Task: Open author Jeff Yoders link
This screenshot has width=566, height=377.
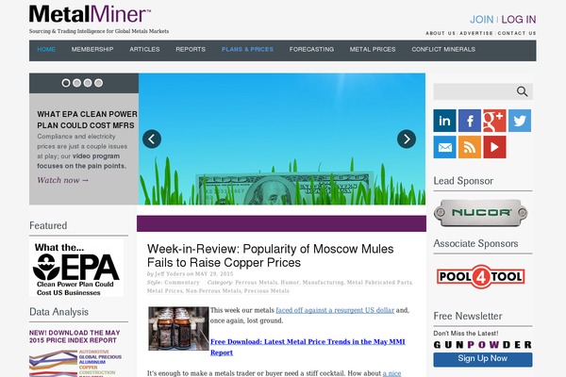Action: pyautogui.click(x=170, y=274)
